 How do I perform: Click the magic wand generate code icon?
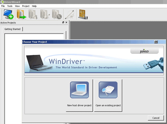tap(70, 14)
